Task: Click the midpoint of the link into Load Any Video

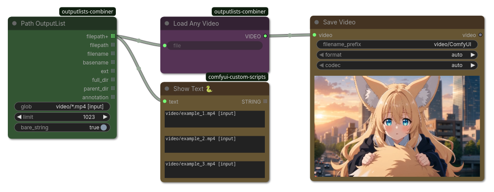Action: pyautogui.click(x=139, y=40)
